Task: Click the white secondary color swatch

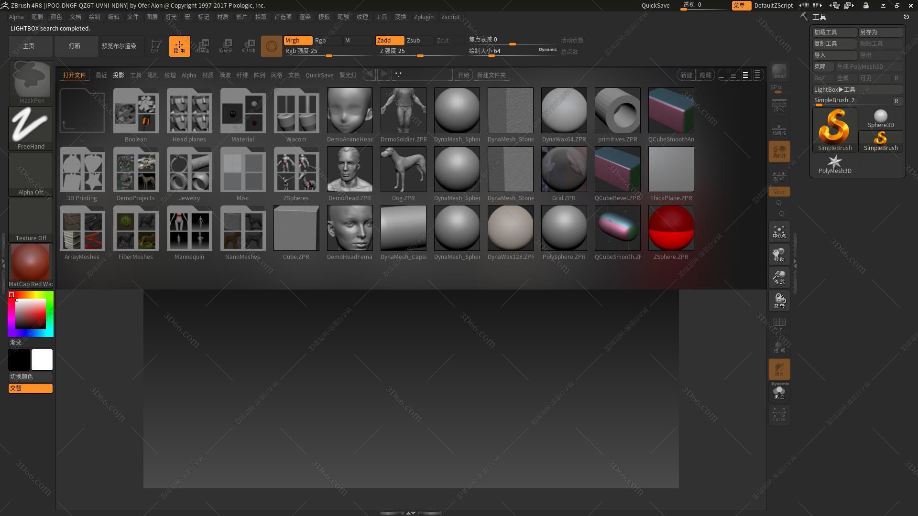Action: coord(42,360)
